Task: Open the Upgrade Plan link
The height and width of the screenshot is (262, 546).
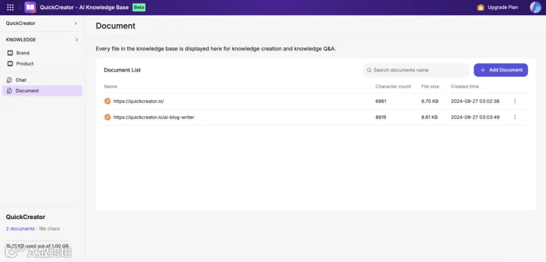Action: pyautogui.click(x=502, y=7)
